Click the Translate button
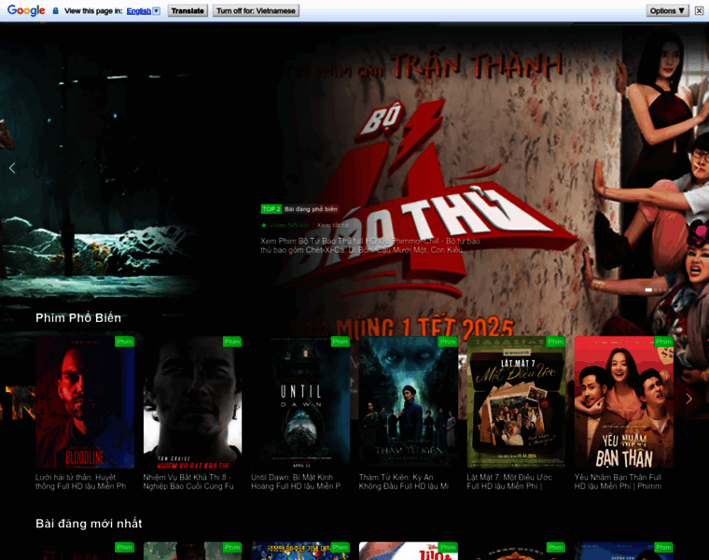Viewport: 709px width, 560px height. pyautogui.click(x=188, y=11)
